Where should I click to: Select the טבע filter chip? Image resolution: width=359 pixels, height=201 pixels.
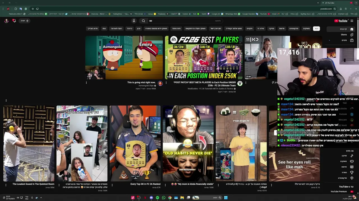(x=139, y=28)
